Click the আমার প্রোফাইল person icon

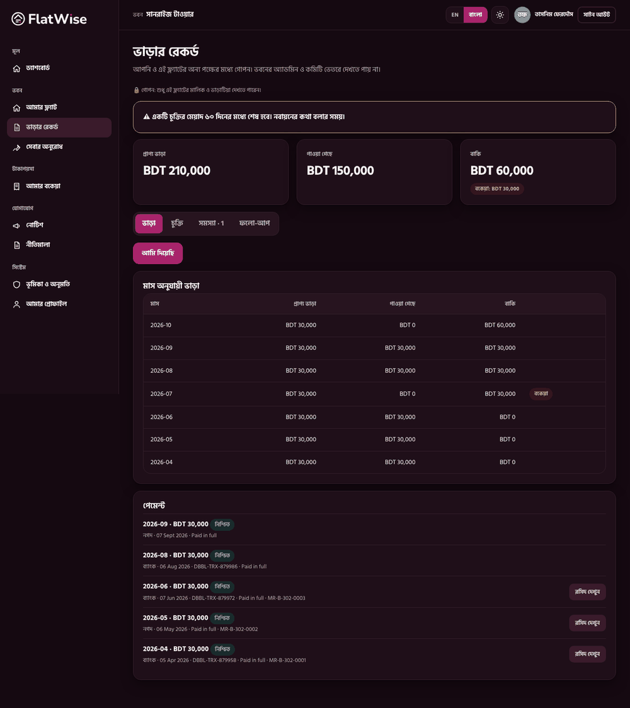17,305
